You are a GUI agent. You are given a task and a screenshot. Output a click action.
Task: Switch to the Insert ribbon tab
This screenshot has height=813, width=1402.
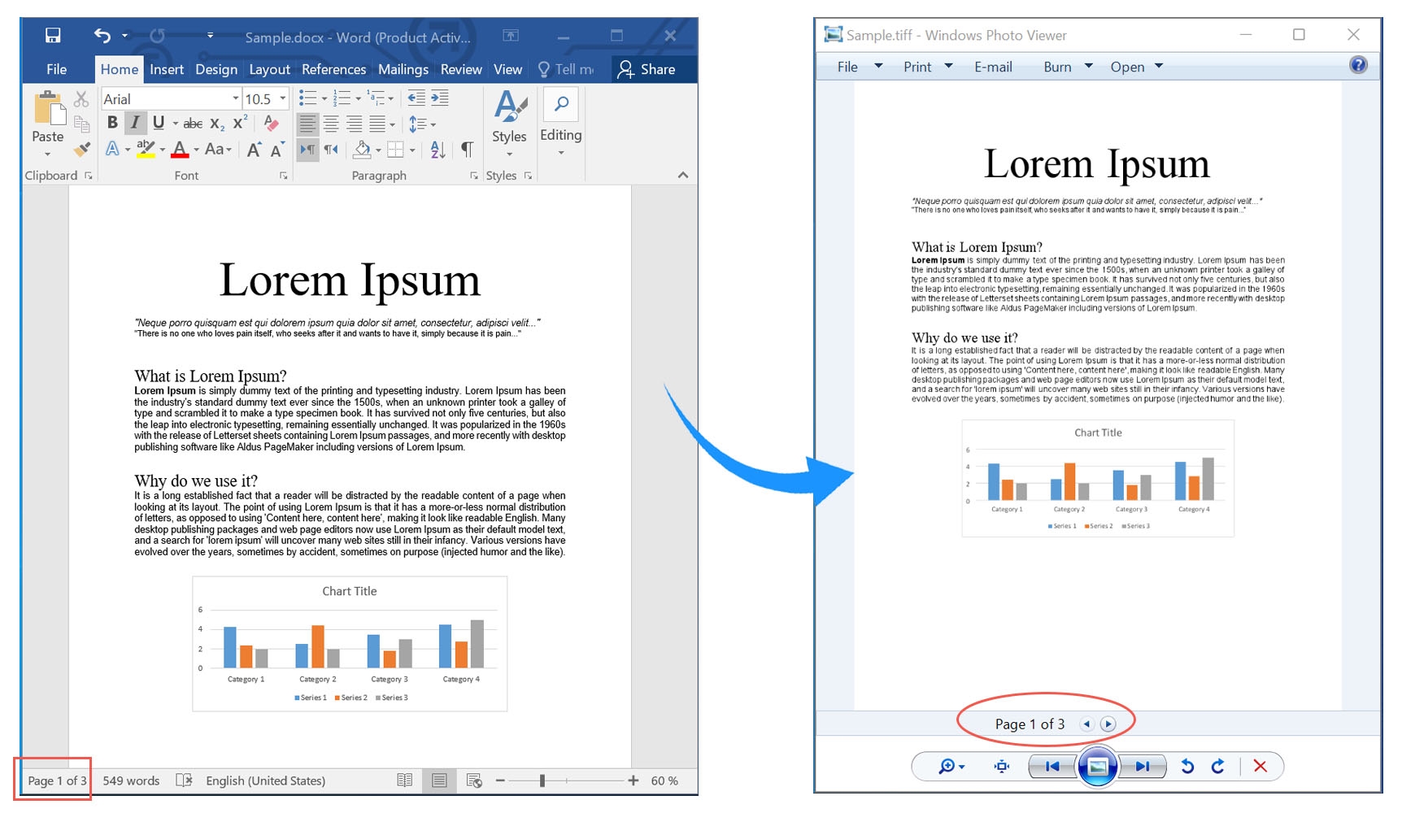[x=167, y=69]
